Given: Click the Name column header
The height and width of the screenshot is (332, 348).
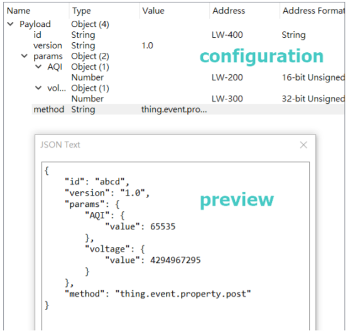Looking at the screenshot, I should 36,11.
